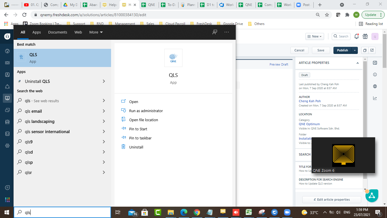This screenshot has height=218, width=387.
Task: Click the Chrome Update button
Action: [x=373, y=15]
